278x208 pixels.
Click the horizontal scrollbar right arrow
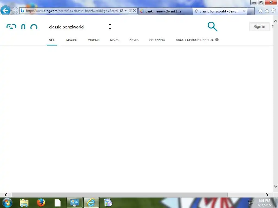[x=267, y=195]
